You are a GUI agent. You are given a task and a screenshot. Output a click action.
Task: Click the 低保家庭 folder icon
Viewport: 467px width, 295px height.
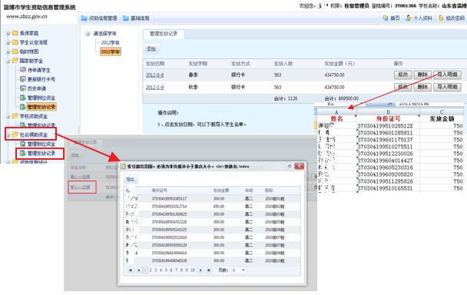(x=15, y=33)
